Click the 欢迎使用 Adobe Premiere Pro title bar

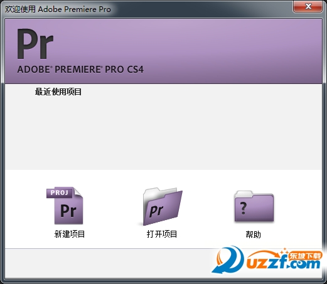(58, 9)
